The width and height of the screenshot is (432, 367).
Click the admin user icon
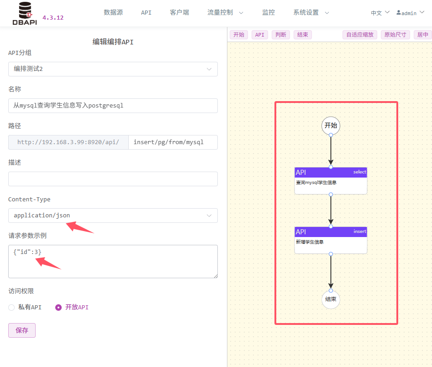[399, 12]
